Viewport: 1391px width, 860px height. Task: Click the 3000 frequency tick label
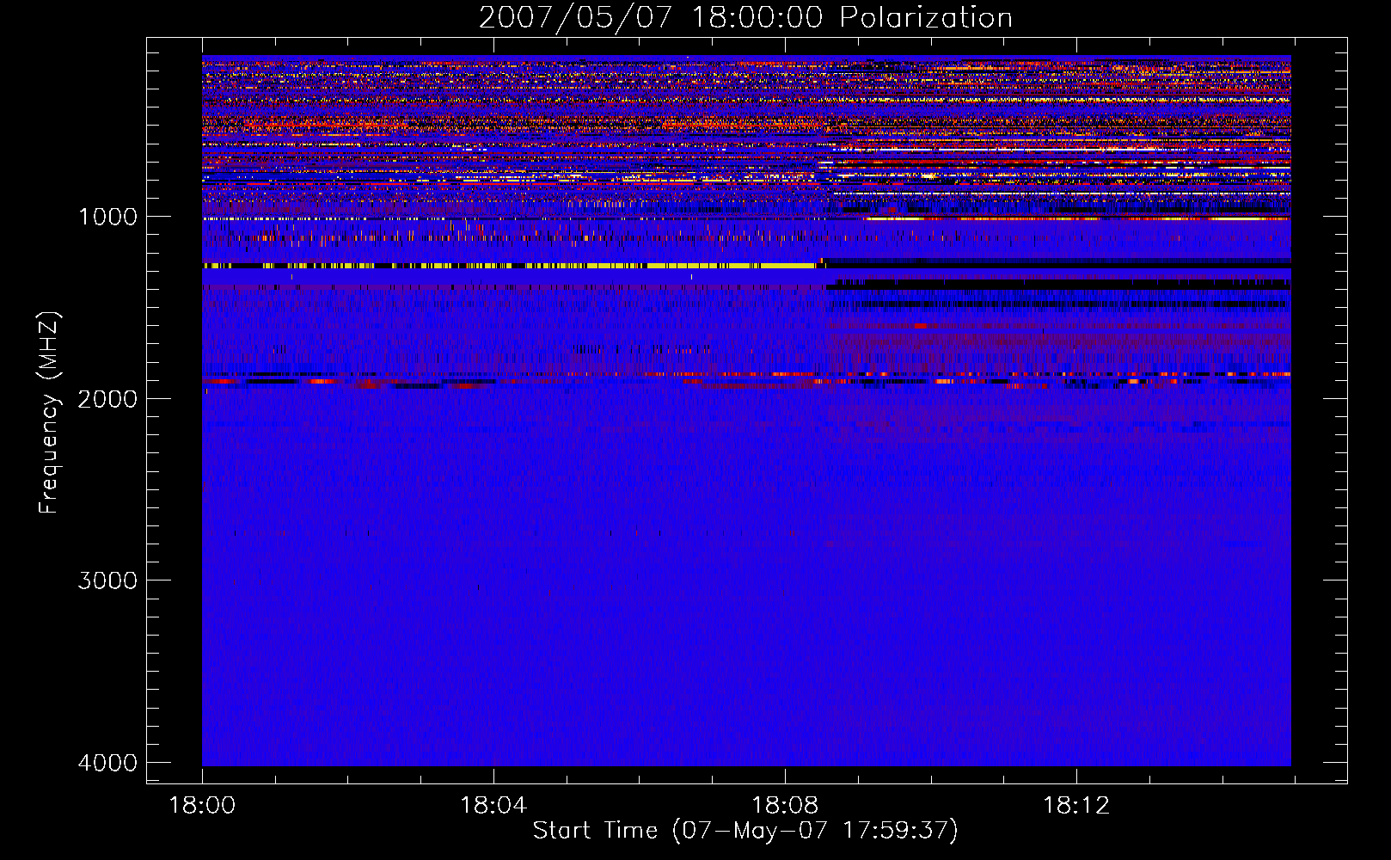(x=107, y=580)
